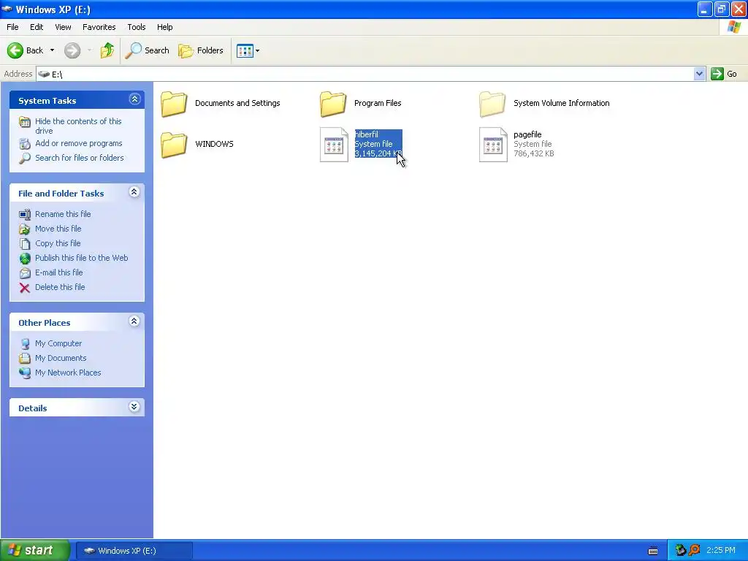
Task: Click the E-mail envelope icon
Action: click(x=25, y=273)
